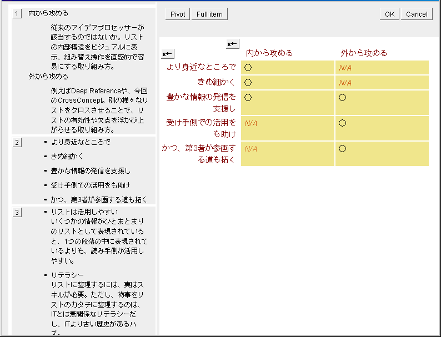Select list number 3 button

coord(17,213)
